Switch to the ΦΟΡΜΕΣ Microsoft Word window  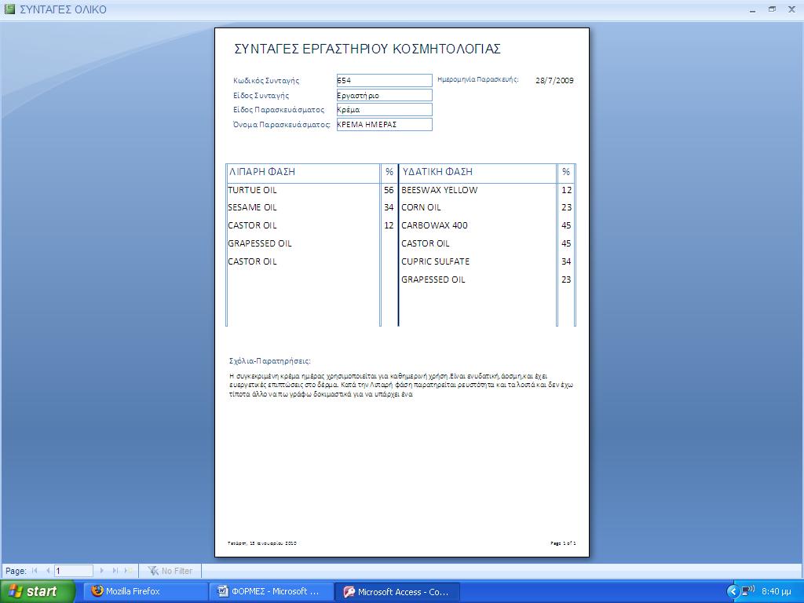(x=271, y=591)
